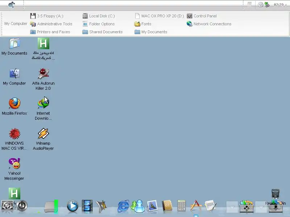The image size is (290, 217).
Task: Click the power button dock icon
Action: point(22,205)
